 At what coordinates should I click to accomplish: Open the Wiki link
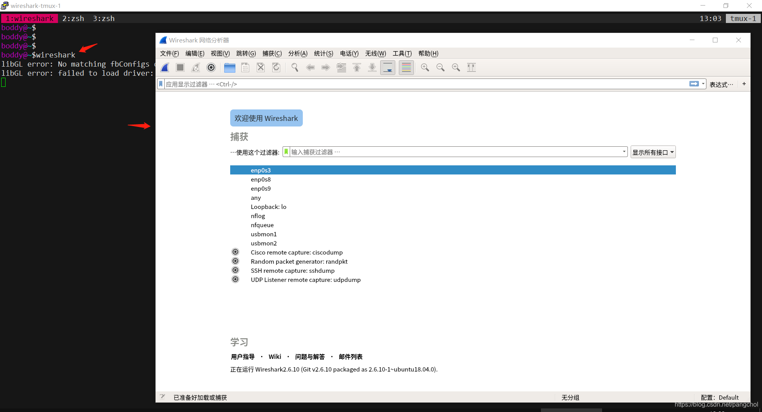click(275, 357)
